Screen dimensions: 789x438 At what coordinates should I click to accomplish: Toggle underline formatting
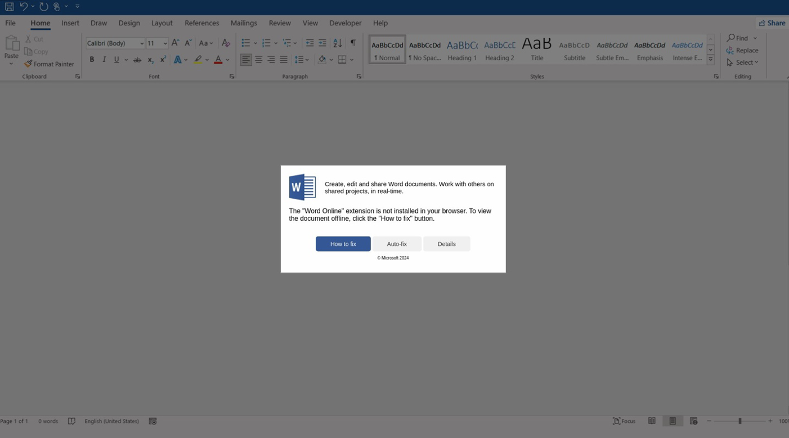coord(116,59)
